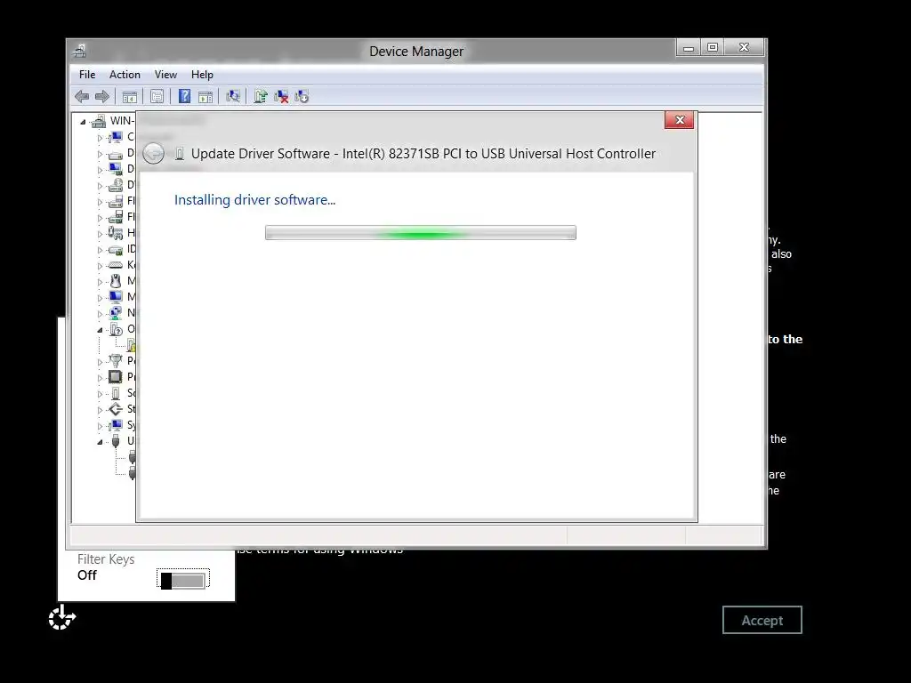Click the Device Manager icon in title bar
The height and width of the screenshot is (683, 911).
tap(79, 51)
